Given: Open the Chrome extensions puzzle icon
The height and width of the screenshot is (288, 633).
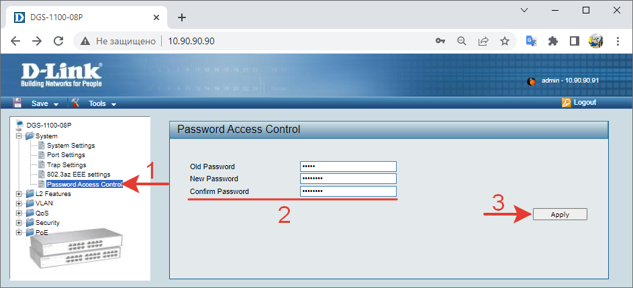Looking at the screenshot, I should click(x=553, y=41).
